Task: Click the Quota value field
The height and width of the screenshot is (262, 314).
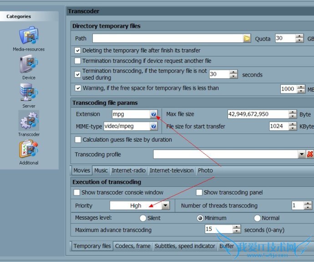Action: click(x=285, y=38)
